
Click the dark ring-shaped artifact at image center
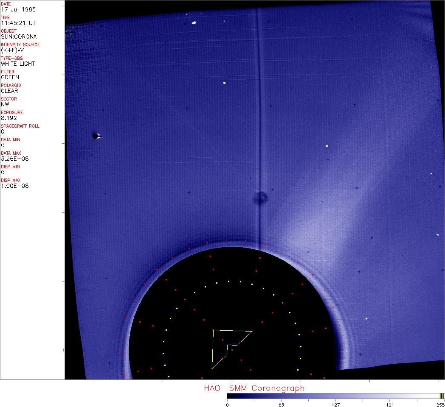(x=261, y=197)
